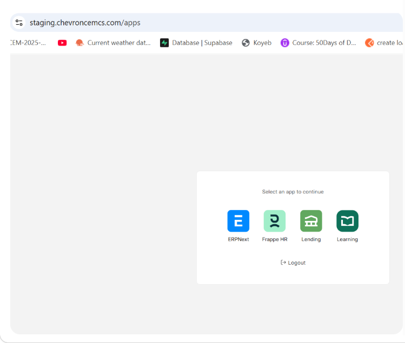Open the ERPNext app icon

[238, 221]
